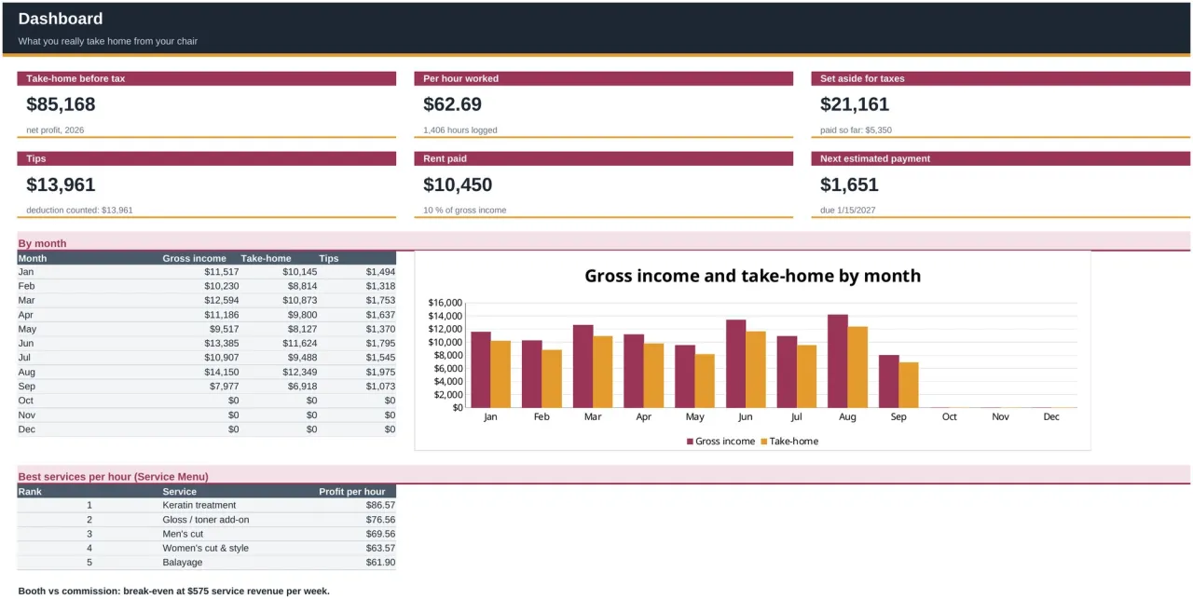Click the Mar label on chart axis
The width and height of the screenshot is (1193, 599).
coord(593,417)
